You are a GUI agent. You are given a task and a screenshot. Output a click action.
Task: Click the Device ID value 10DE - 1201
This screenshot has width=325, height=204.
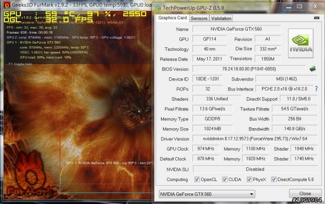coord(208,79)
